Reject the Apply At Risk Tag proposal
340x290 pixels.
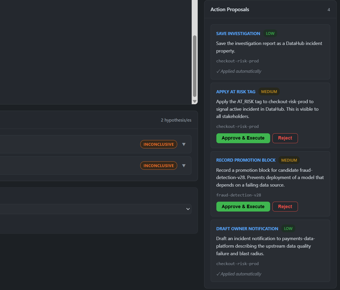click(x=285, y=138)
